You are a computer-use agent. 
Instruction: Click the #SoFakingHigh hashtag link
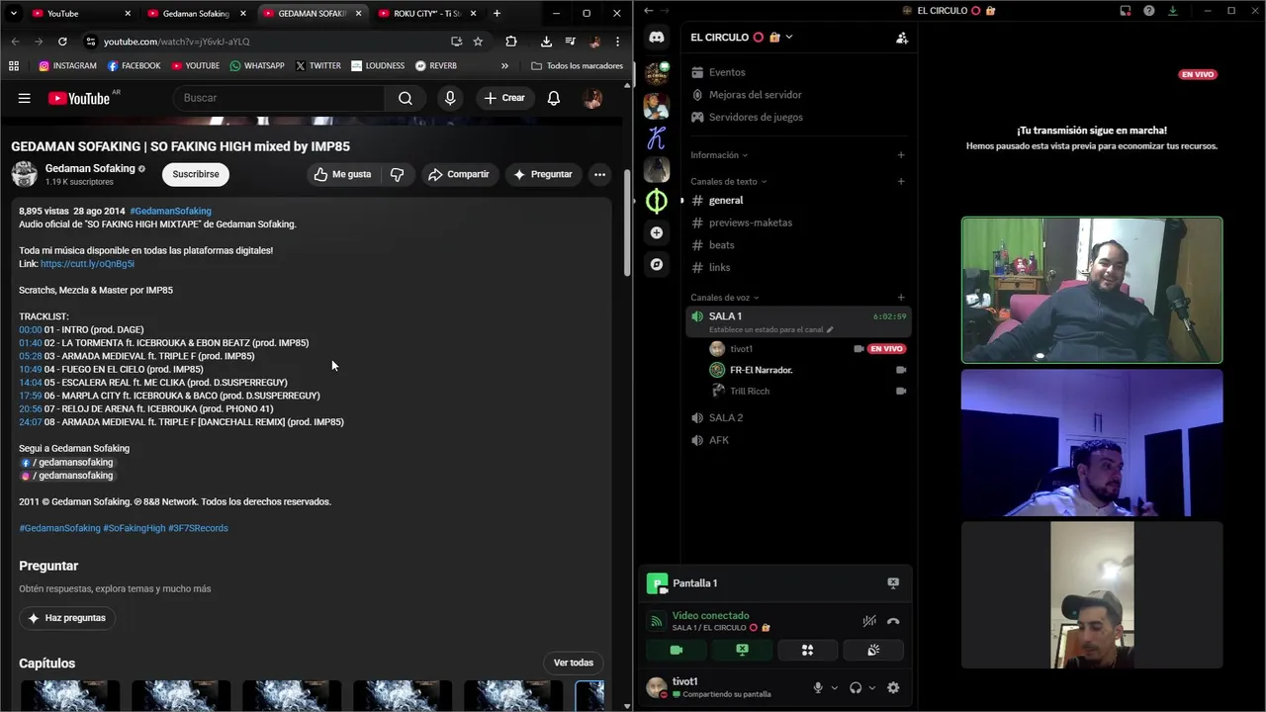pos(135,528)
